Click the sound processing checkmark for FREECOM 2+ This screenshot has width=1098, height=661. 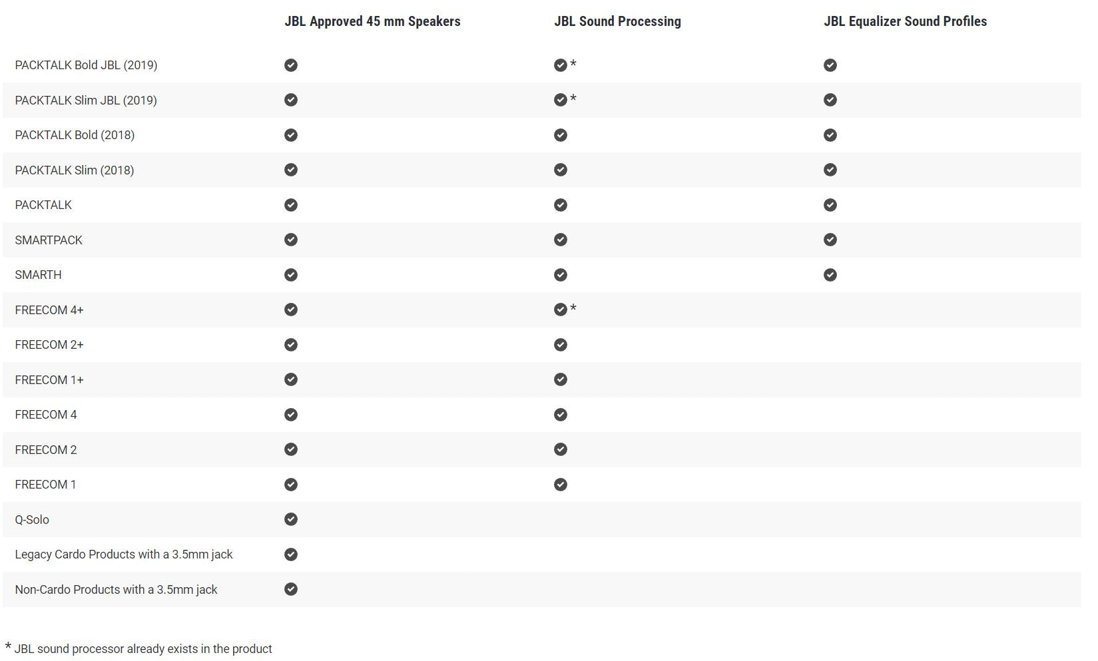pos(561,345)
